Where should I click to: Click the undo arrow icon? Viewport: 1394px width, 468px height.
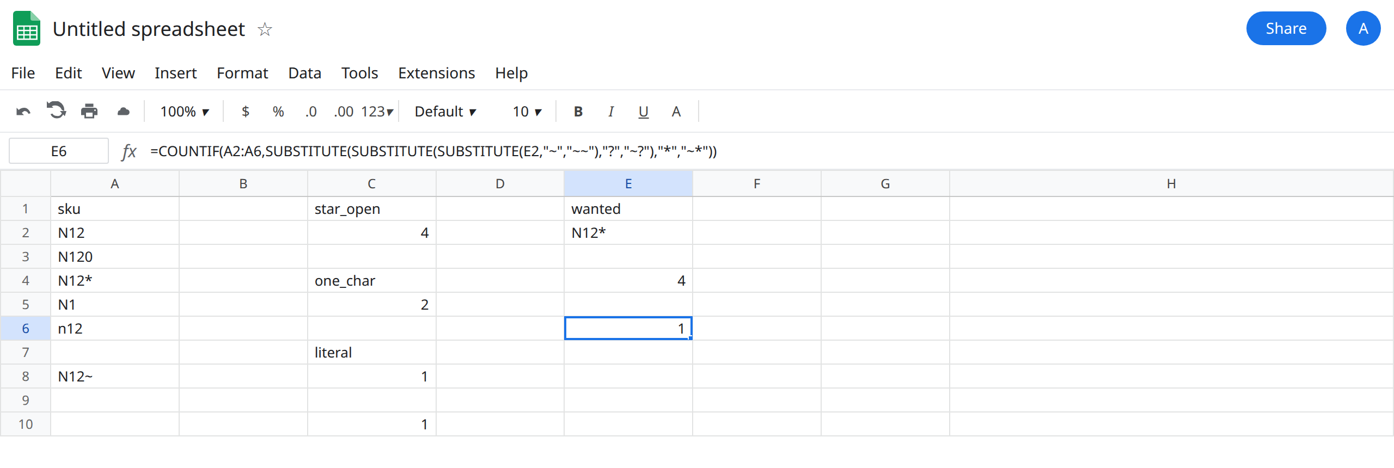(23, 112)
